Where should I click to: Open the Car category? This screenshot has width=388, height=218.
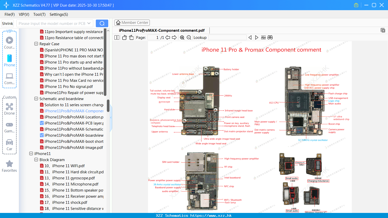point(9,145)
